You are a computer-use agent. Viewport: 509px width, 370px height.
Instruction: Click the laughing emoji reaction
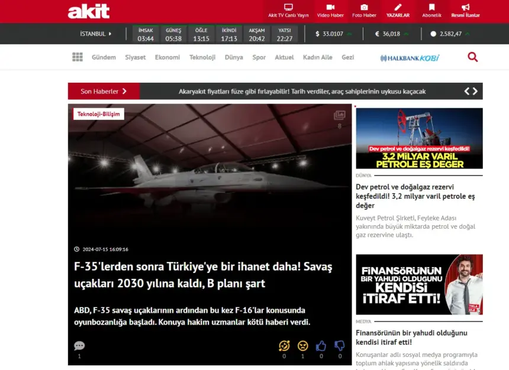pos(284,346)
